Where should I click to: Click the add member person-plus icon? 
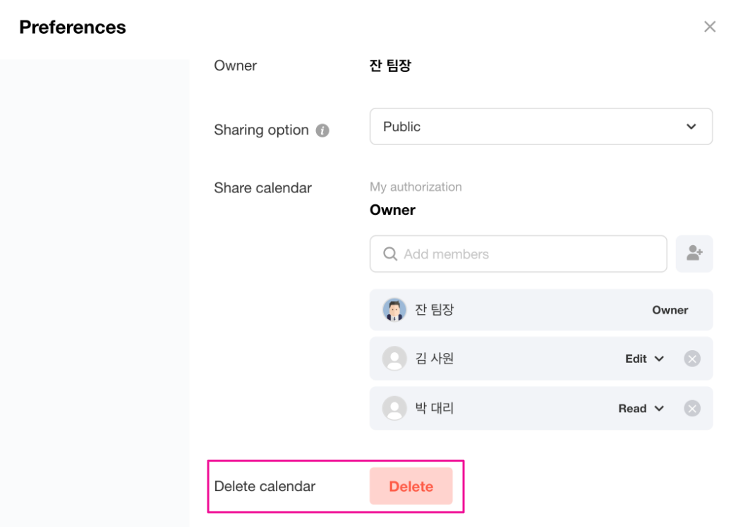coord(694,254)
